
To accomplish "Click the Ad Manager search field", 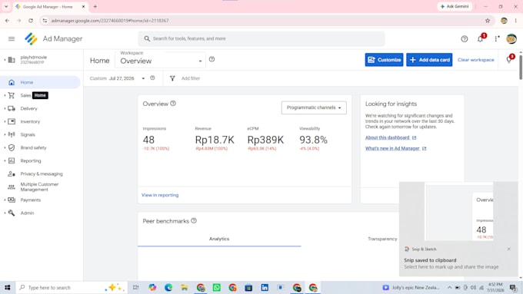I will point(261,38).
